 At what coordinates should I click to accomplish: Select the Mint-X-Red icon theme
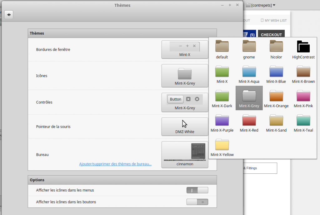[x=249, y=122]
